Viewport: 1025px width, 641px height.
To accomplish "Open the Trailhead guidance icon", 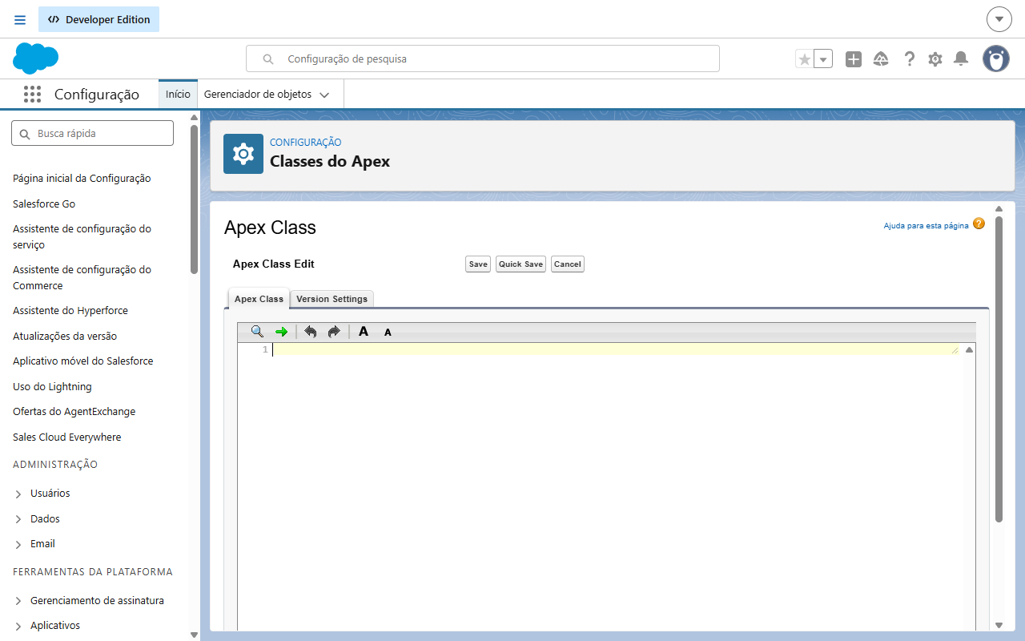I will pyautogui.click(x=881, y=59).
